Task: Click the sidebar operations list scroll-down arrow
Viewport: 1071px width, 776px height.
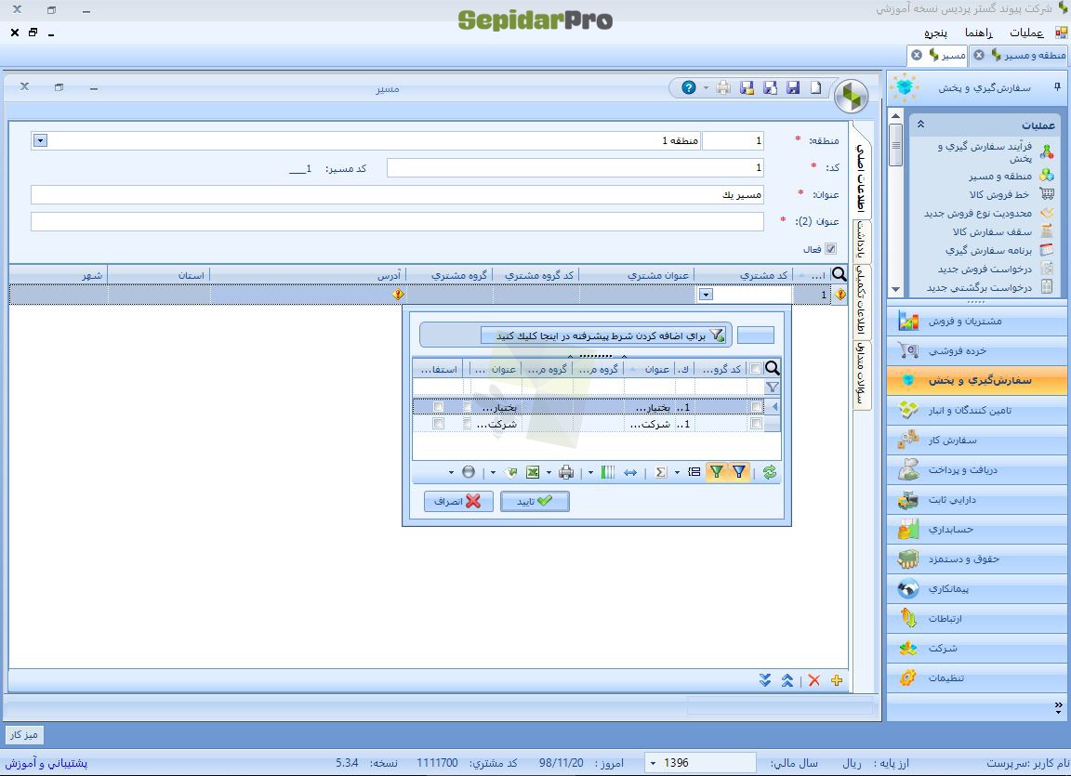Action: (895, 289)
